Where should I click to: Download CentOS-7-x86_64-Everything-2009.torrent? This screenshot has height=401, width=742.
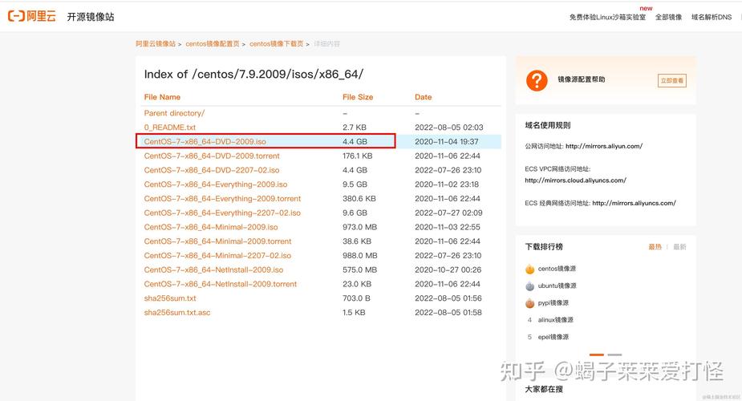point(222,198)
